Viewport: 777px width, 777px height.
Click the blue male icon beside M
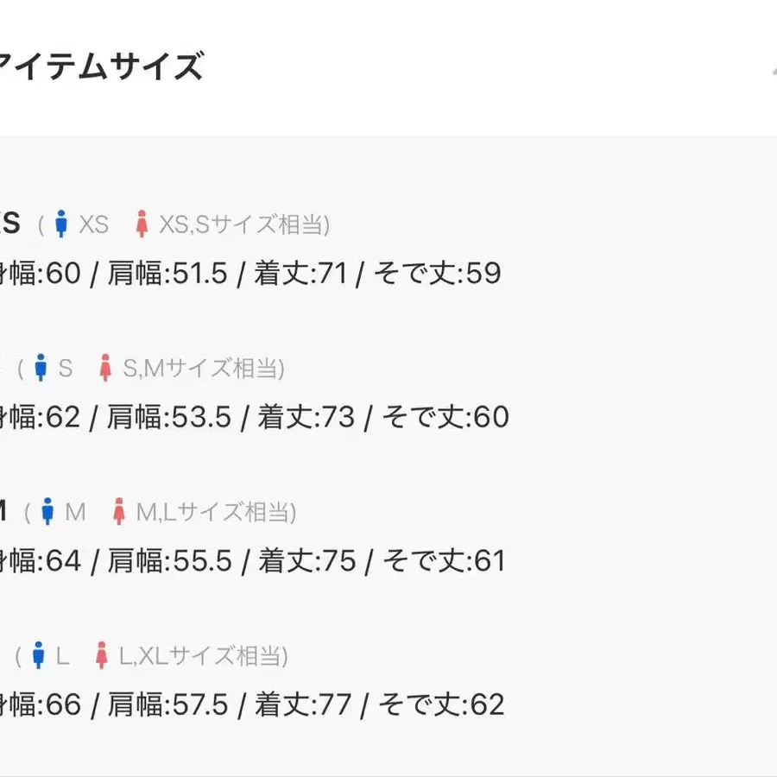click(x=48, y=512)
